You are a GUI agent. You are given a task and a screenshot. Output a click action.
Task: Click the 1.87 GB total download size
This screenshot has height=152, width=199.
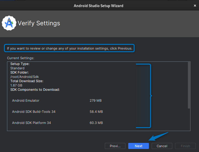coord(16,85)
